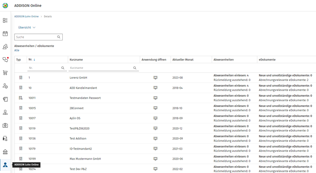Screen dimensions: 316x173
Task: Click the Details breadcrumb
Action: 48,17
